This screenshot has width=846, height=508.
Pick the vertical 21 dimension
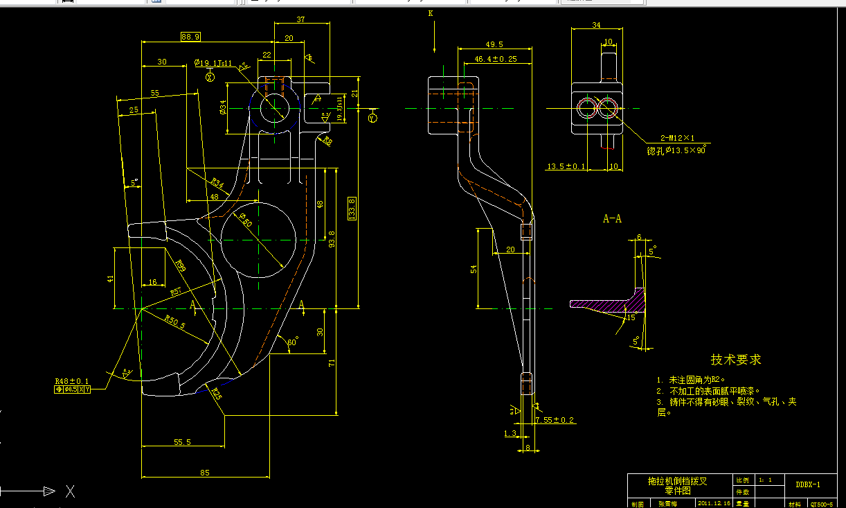click(354, 93)
